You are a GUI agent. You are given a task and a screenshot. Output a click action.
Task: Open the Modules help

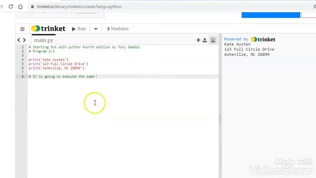118,29
